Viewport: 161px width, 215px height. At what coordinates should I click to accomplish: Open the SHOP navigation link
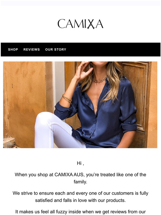click(13, 49)
